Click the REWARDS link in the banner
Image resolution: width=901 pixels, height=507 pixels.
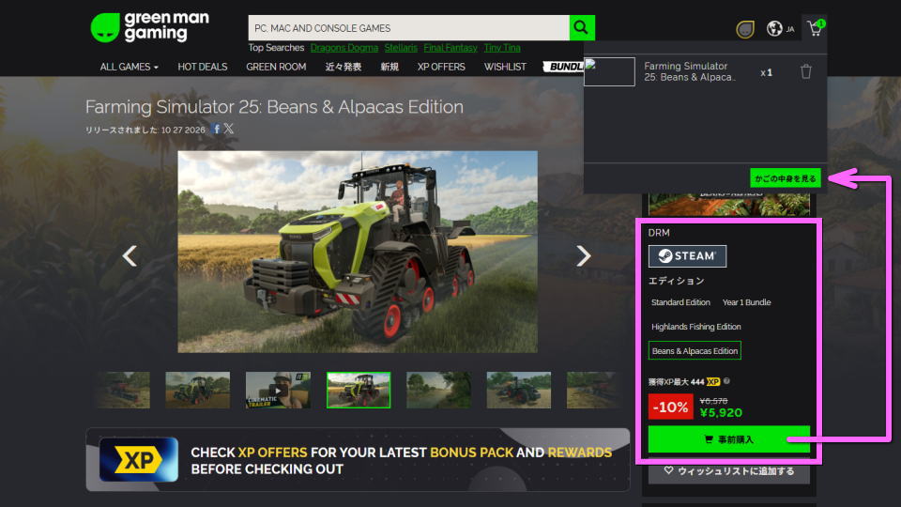[x=579, y=453]
